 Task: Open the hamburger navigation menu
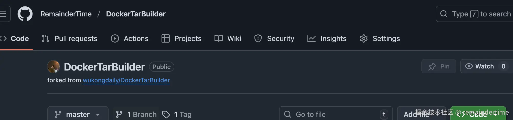click(4, 14)
